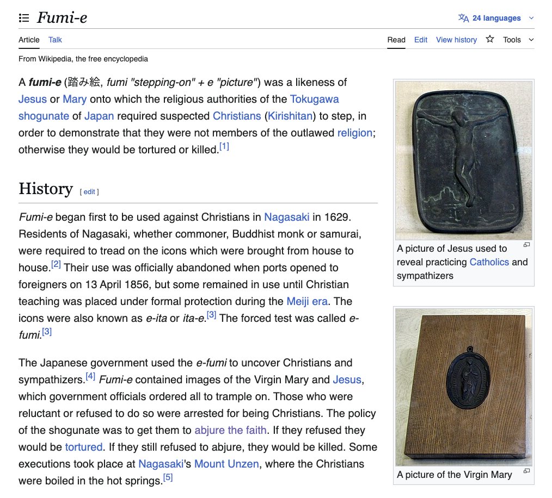Enlarge the Jesus picture via caption icon

pos(526,245)
